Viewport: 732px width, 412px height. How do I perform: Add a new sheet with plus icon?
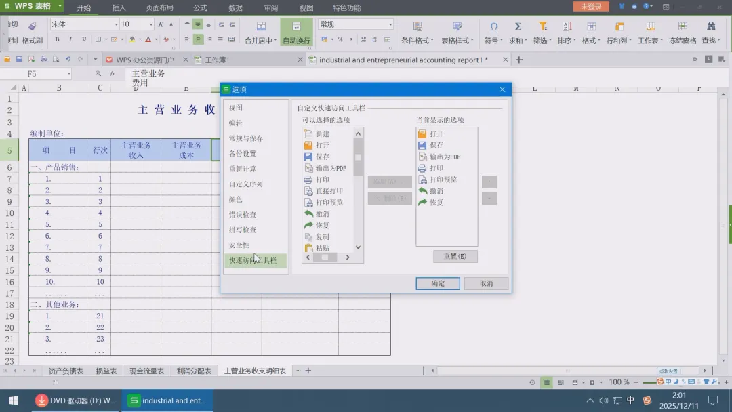(x=308, y=371)
